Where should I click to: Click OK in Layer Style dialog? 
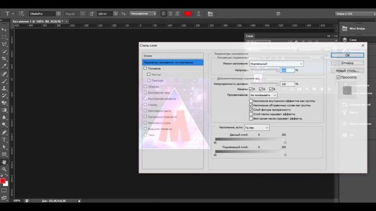coord(347,55)
